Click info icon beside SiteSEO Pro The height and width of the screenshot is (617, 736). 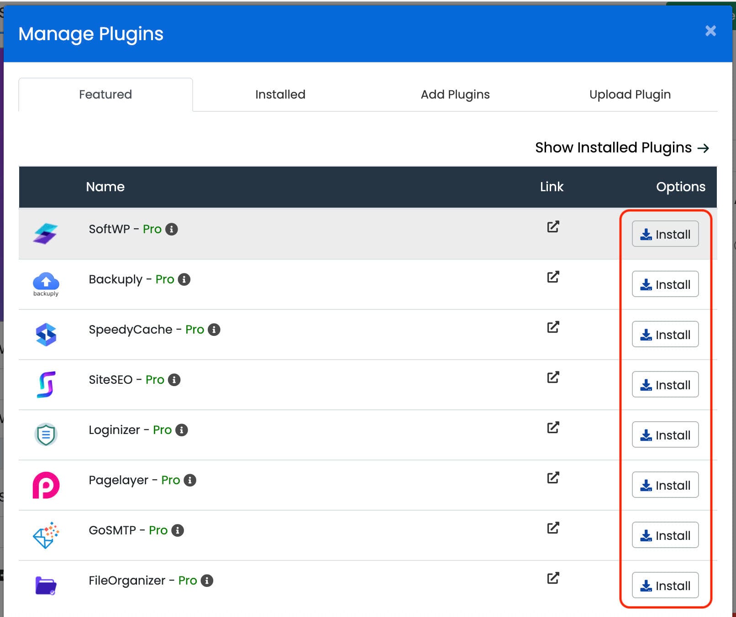(174, 380)
